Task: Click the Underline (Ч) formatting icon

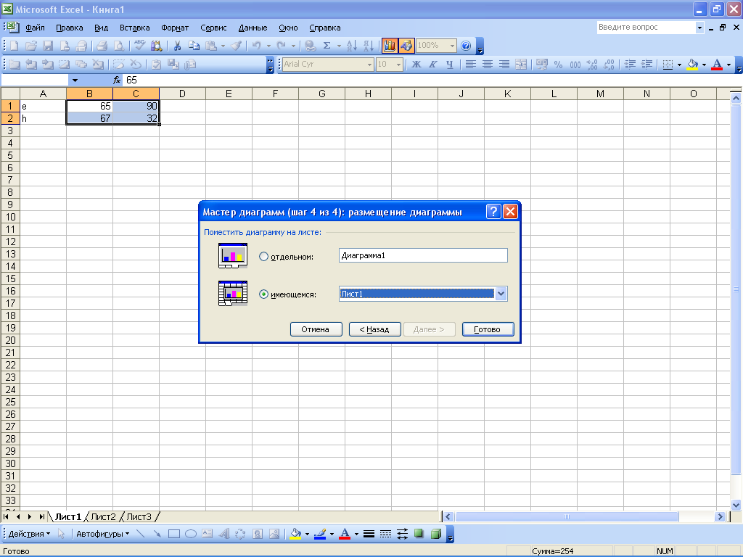Action: [450, 65]
